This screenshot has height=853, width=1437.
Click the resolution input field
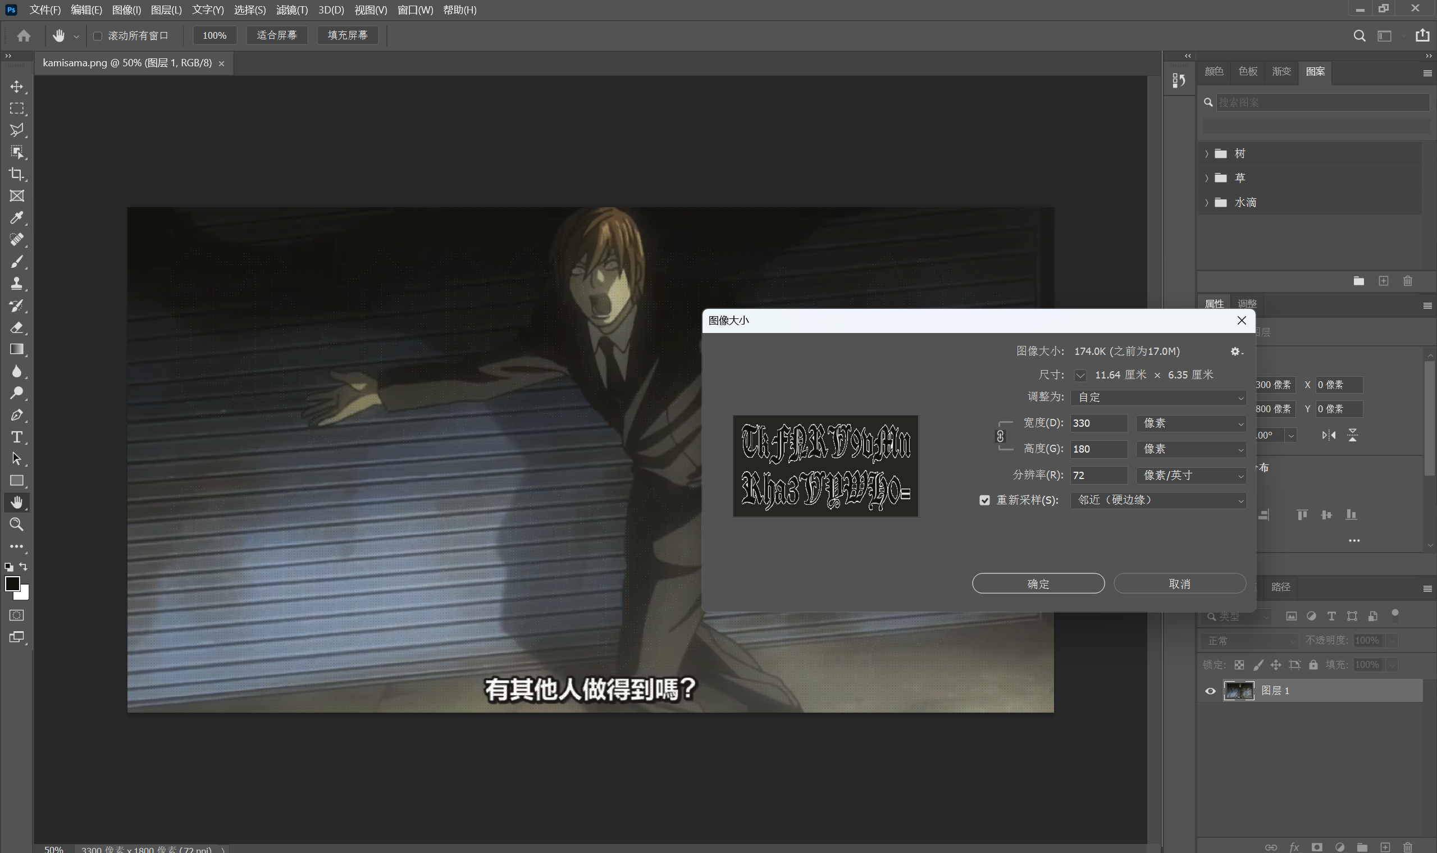[x=1098, y=476]
